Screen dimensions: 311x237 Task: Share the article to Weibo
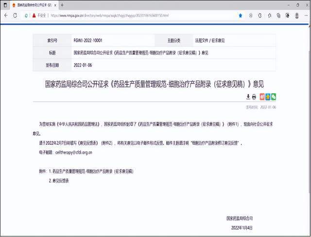pyautogui.click(x=261, y=97)
